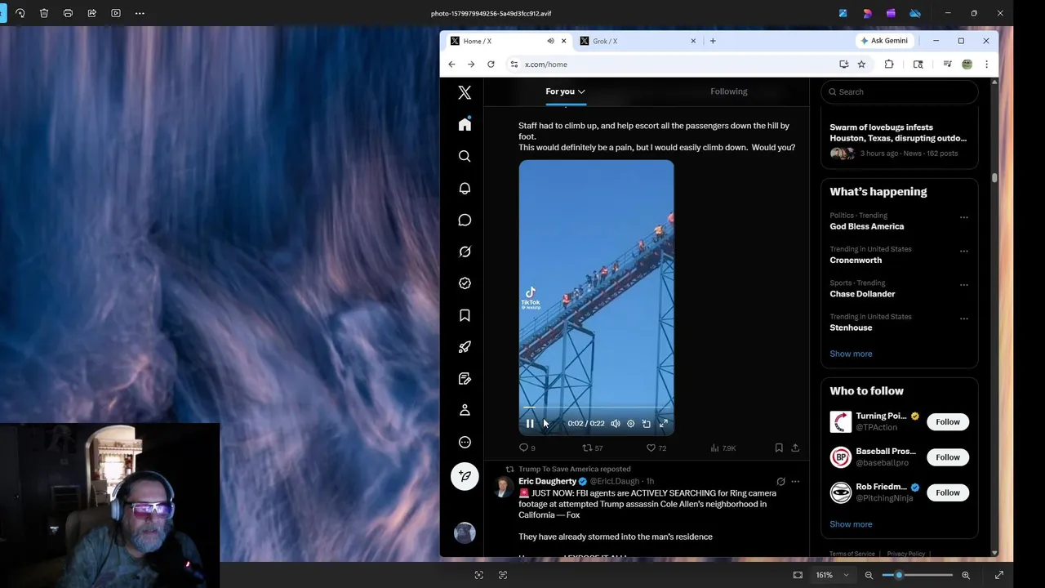This screenshot has height=588, width=1045.
Task: Click the video progress bar
Action: [x=596, y=407]
